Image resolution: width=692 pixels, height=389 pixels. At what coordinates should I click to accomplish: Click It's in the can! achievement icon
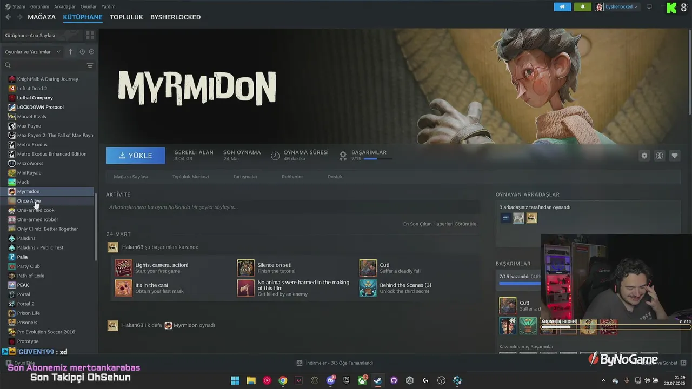click(124, 288)
